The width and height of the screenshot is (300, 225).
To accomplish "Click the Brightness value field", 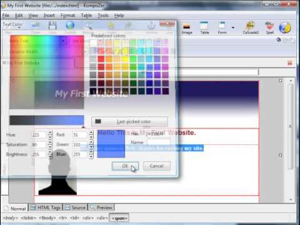I will click(39, 154).
